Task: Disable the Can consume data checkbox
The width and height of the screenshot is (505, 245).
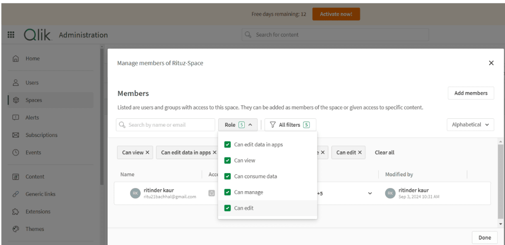Action: coord(227,176)
